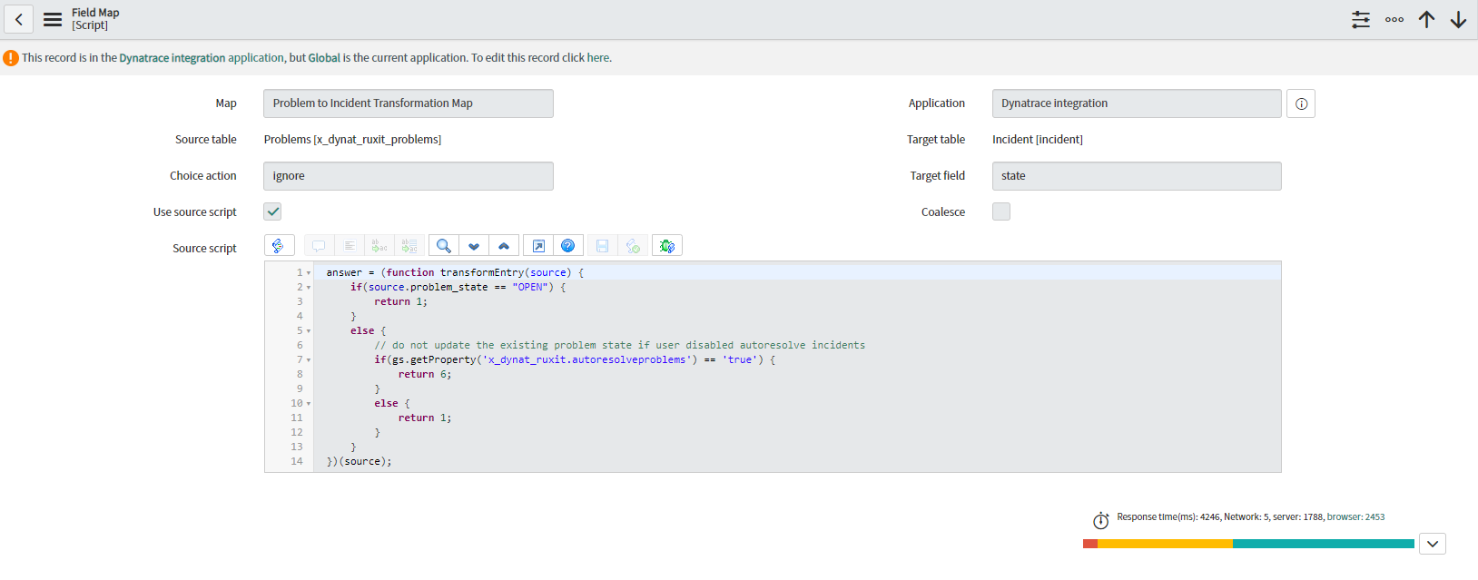Viewport: 1478px width, 580px height.
Task: Click the 'here' link to edit record
Action: click(597, 58)
